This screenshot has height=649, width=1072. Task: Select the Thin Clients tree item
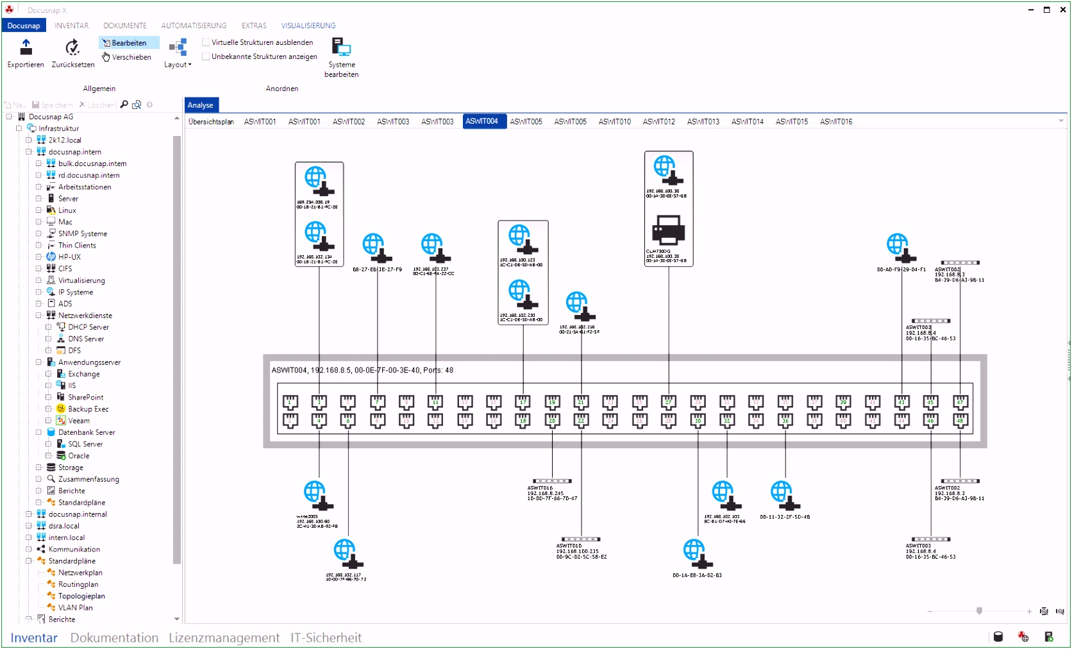tap(77, 245)
